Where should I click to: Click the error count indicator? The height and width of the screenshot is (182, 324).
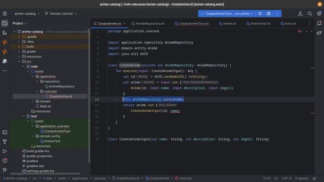click(301, 31)
